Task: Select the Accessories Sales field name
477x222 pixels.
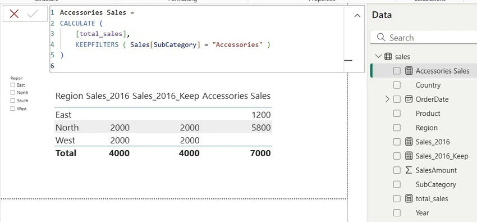Action: [x=442, y=71]
